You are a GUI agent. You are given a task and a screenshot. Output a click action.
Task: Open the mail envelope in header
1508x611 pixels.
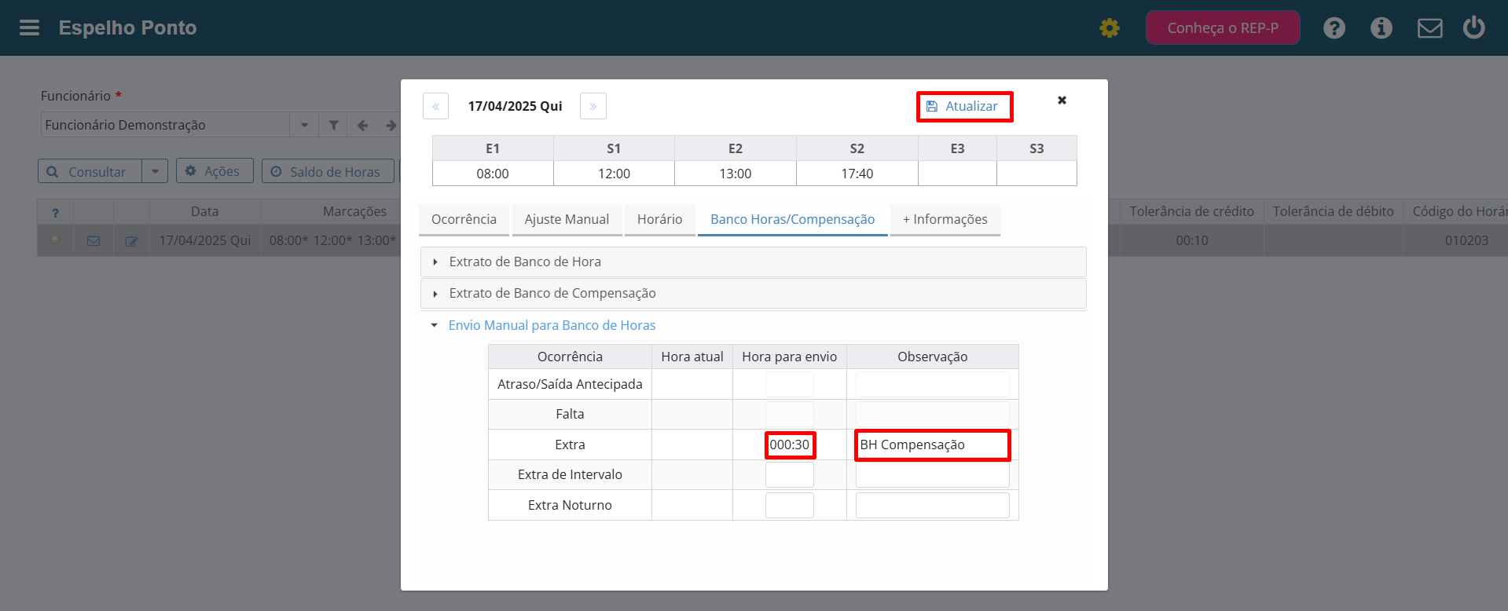pos(1429,28)
